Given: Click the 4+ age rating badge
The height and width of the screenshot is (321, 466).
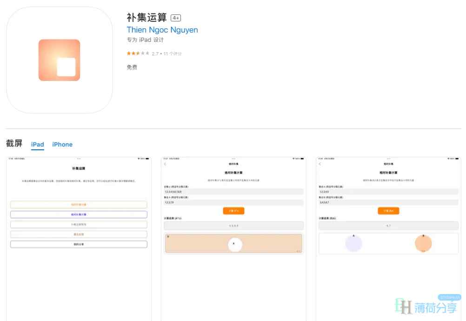Looking at the screenshot, I should [176, 18].
